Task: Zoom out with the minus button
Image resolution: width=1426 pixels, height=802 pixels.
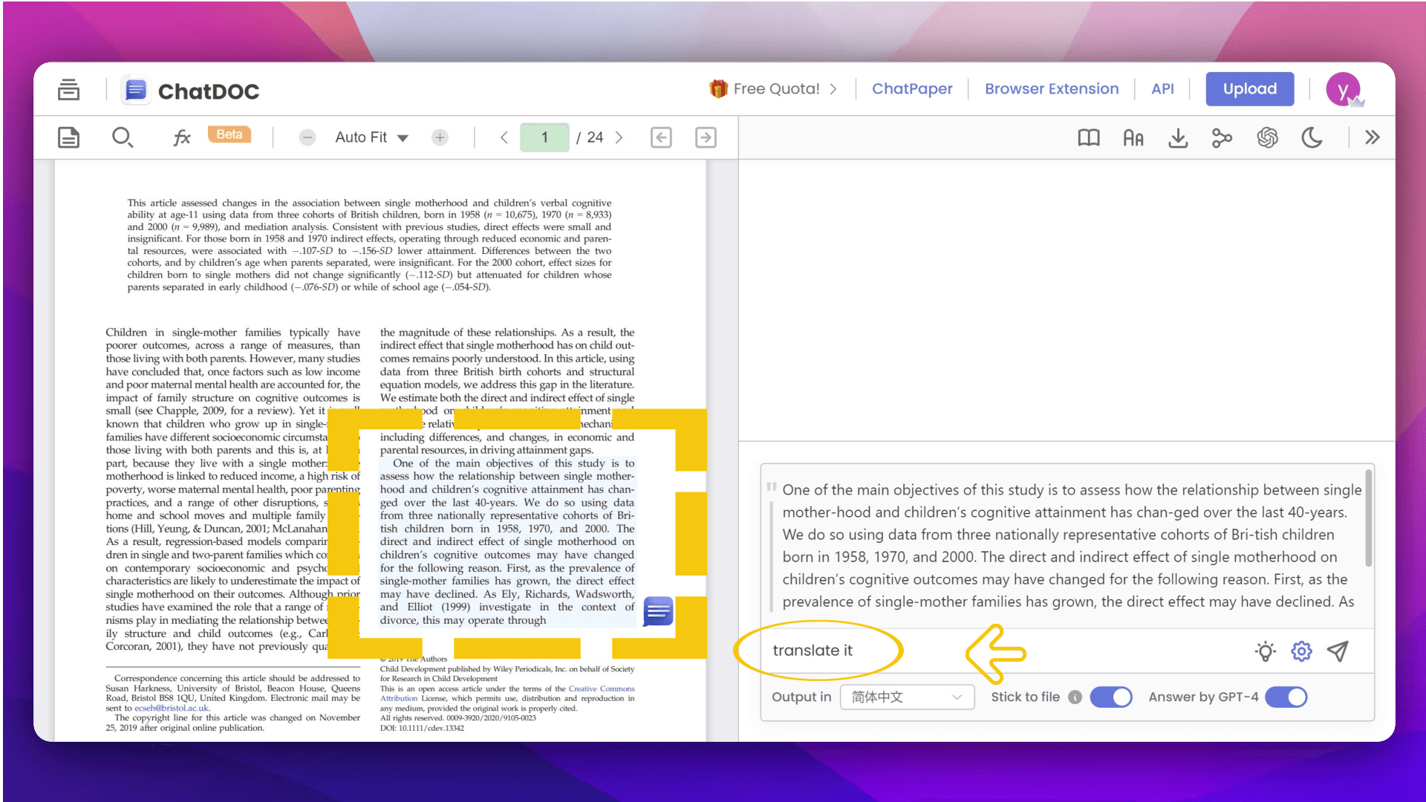Action: [x=307, y=137]
